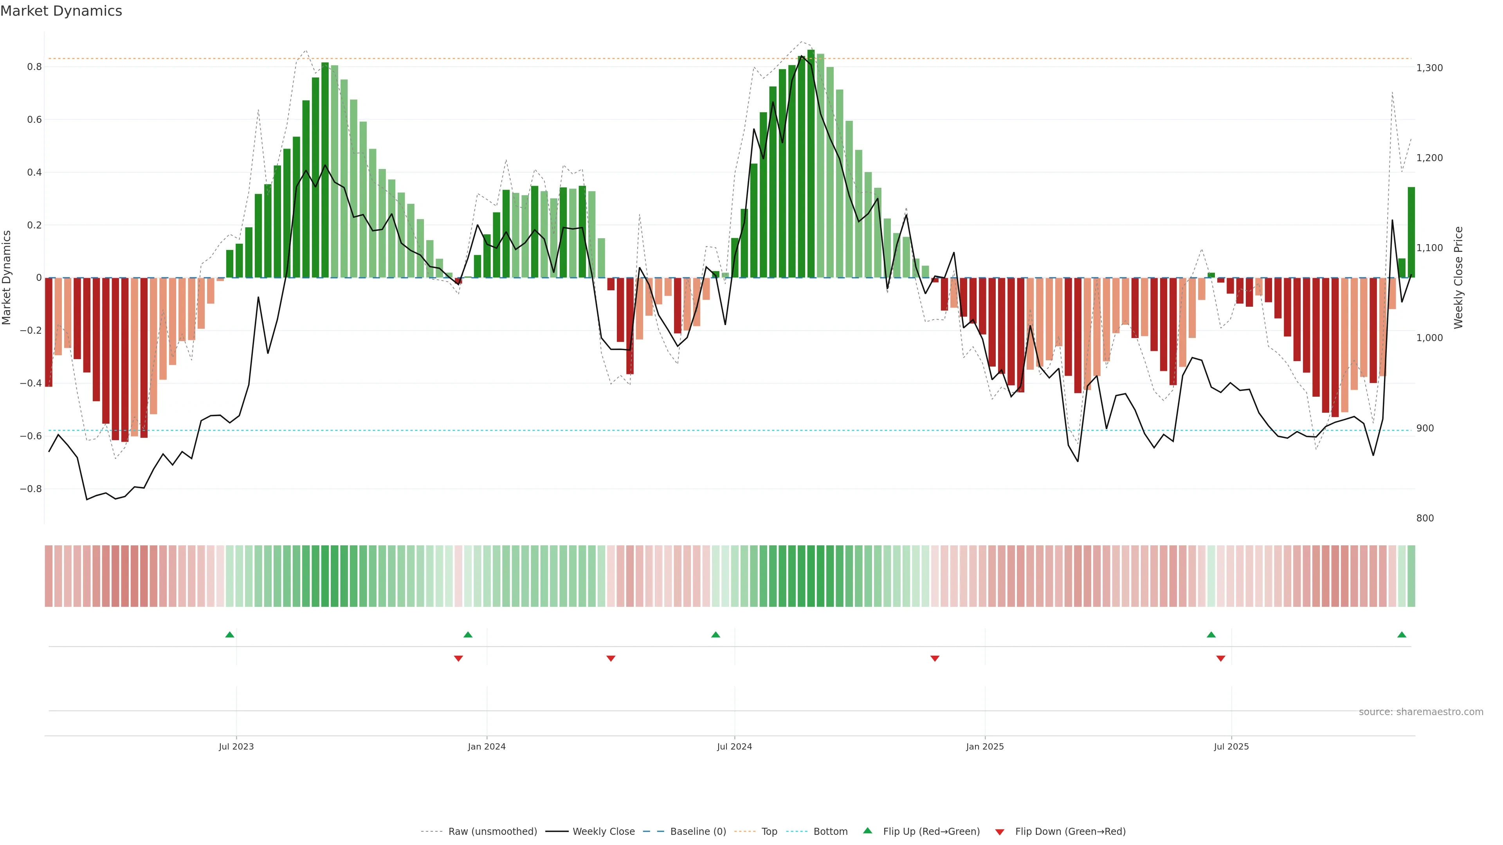This screenshot has height=845, width=1503.
Task: Hide the Bottom line via legend
Action: (x=830, y=832)
